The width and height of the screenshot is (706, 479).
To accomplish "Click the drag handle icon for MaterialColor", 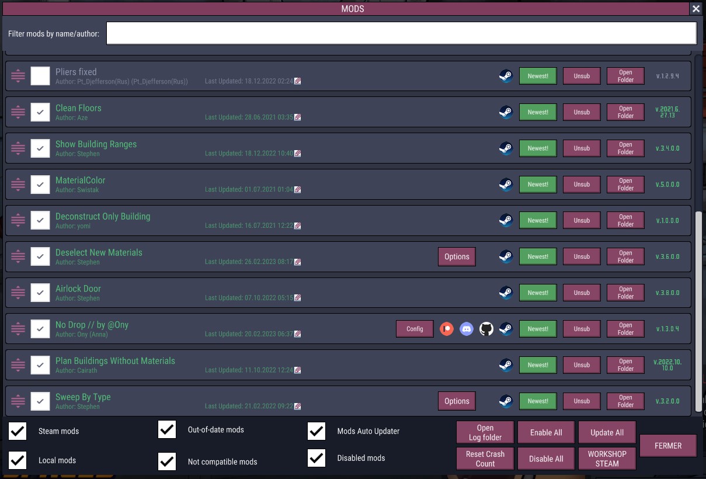I will (18, 185).
